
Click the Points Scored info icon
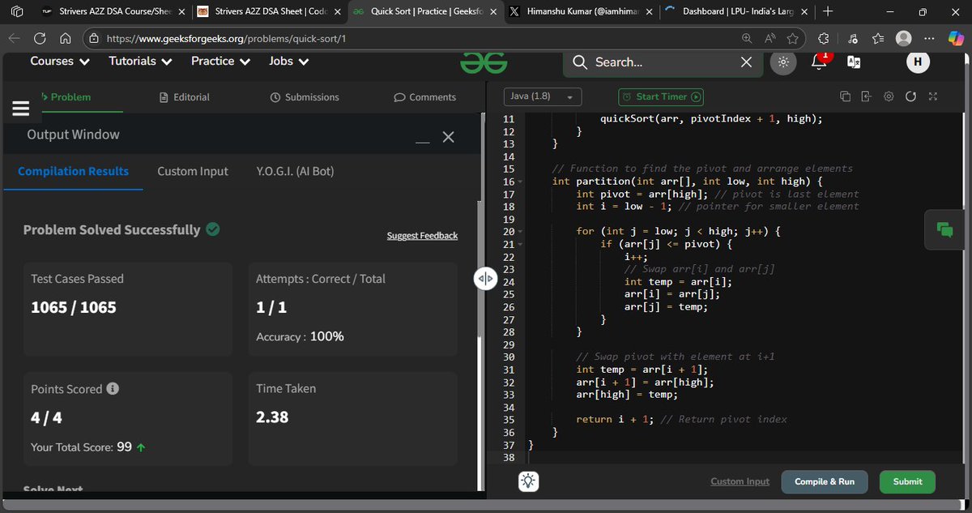click(113, 388)
